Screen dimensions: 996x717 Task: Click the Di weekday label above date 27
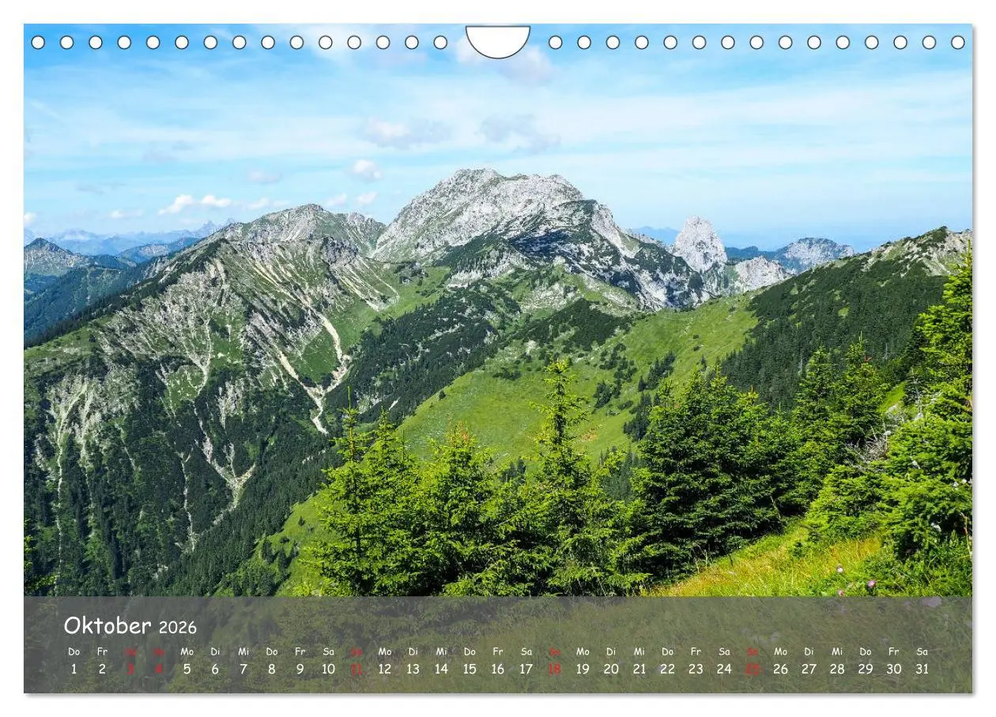pos(809,652)
